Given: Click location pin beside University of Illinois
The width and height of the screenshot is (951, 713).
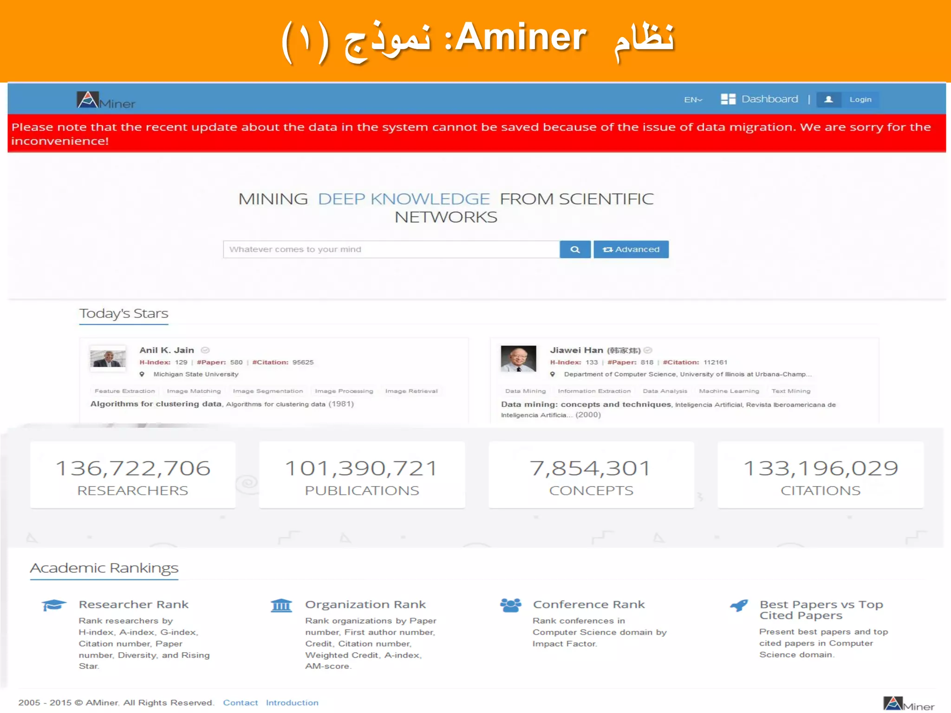Looking at the screenshot, I should click(553, 374).
